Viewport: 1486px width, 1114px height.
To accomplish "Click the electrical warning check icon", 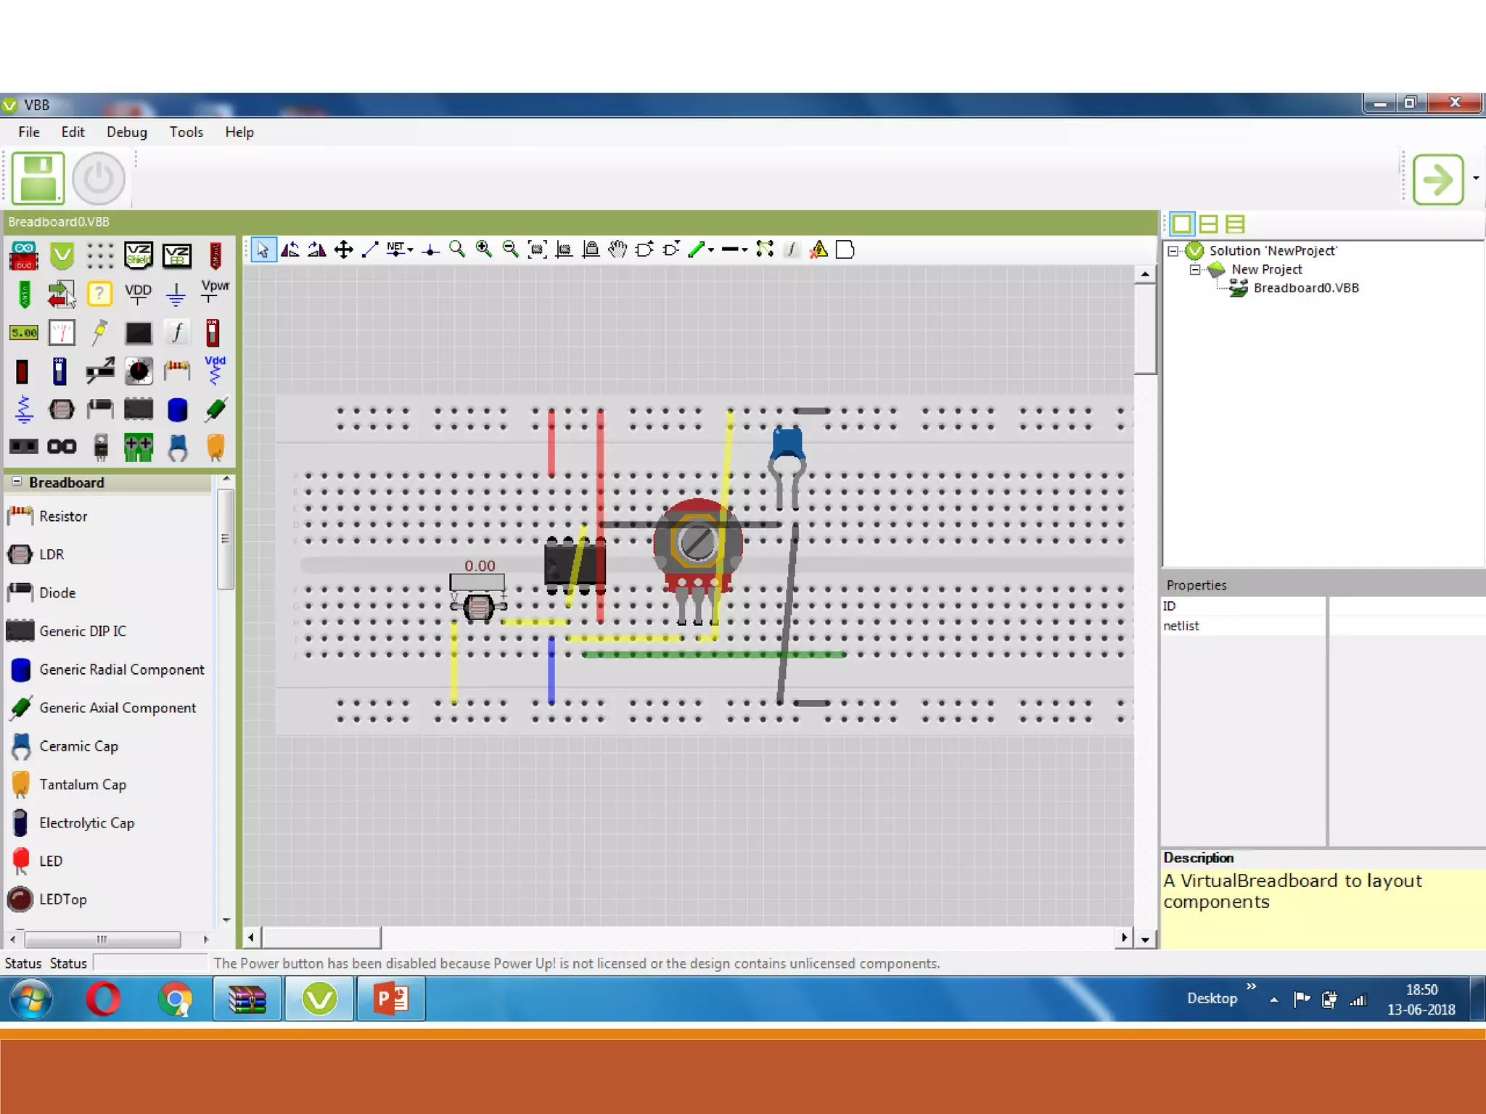I will click(818, 249).
